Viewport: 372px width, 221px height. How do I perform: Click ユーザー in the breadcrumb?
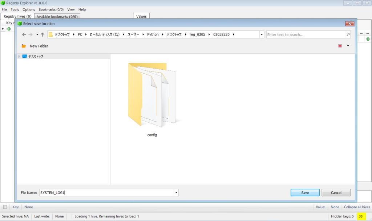click(133, 34)
